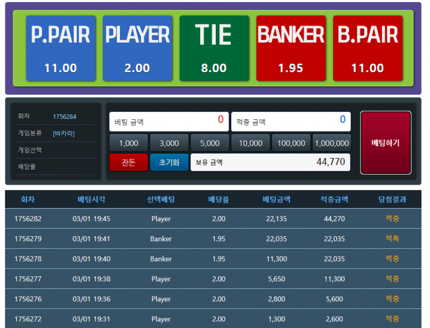Click the 적중 금액 field

pyautogui.click(x=291, y=122)
